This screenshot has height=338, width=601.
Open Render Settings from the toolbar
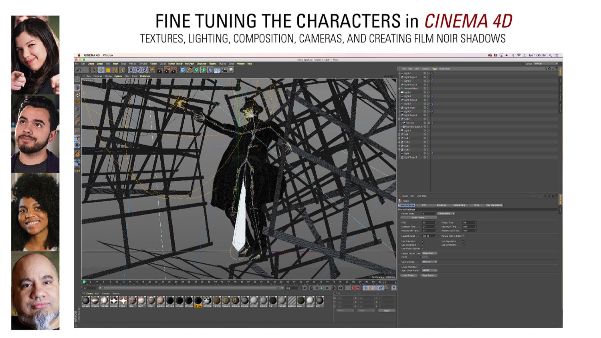(x=174, y=70)
